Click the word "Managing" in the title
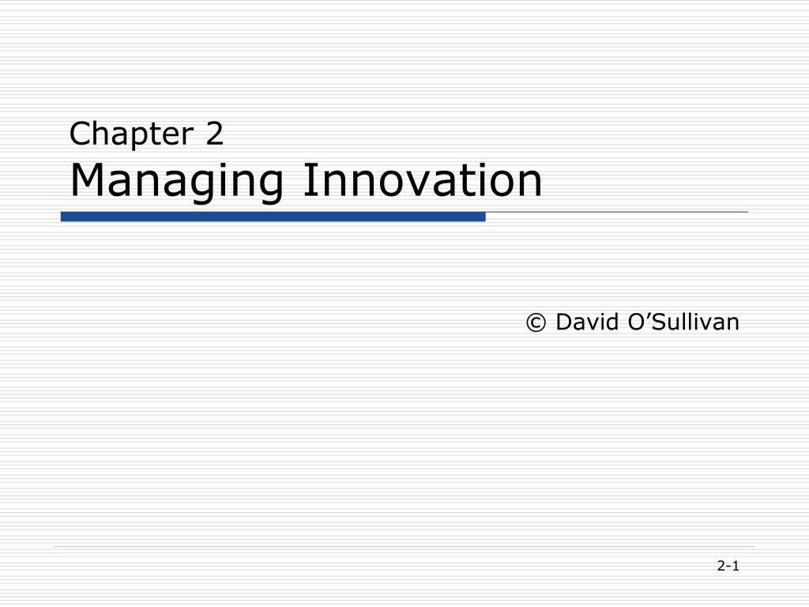Viewport: 809px width, 607px height. (176, 183)
